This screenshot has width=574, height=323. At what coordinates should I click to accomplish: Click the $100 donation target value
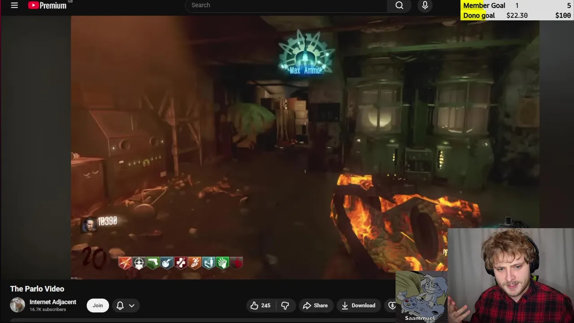(x=563, y=15)
